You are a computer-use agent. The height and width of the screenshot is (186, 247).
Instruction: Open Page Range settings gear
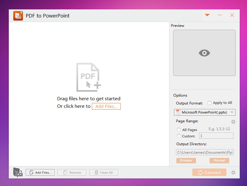pos(233,122)
